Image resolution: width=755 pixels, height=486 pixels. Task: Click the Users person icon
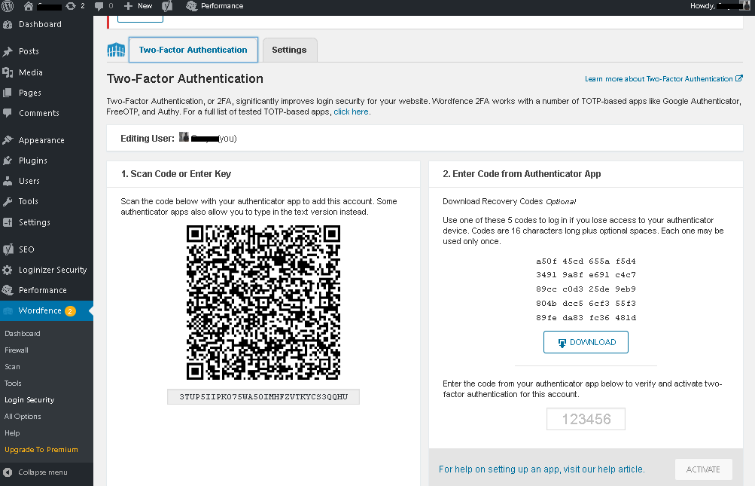pos(8,181)
